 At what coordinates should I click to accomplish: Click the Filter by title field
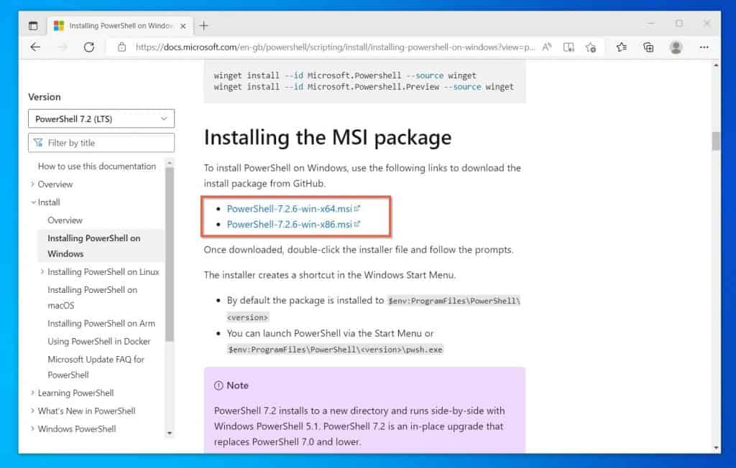[x=101, y=143]
